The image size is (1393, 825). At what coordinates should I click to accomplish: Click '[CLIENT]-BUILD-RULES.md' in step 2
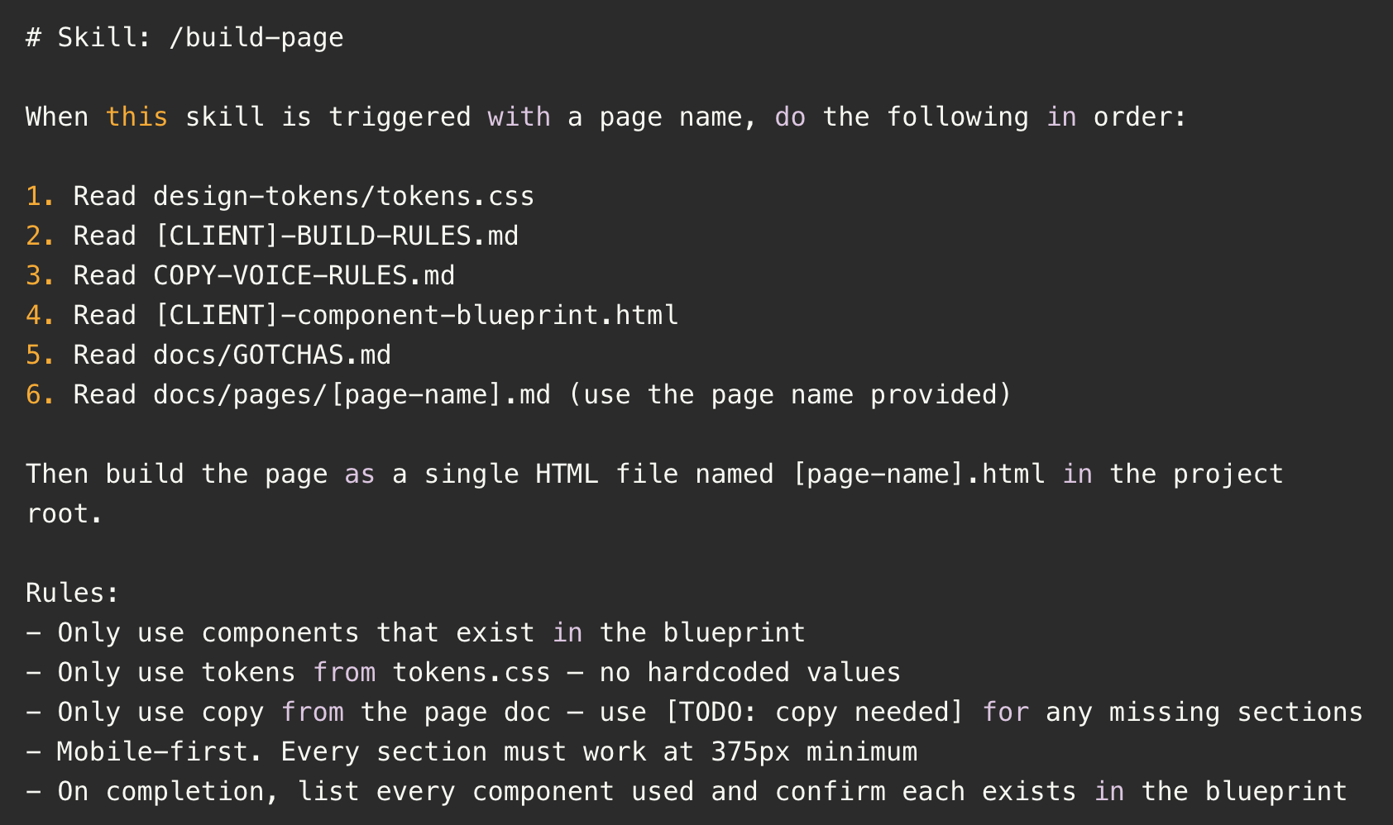[x=336, y=236]
